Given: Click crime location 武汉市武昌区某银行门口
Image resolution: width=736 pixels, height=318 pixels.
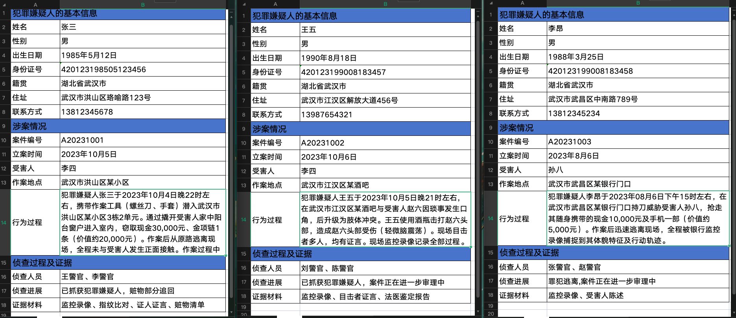Looking at the screenshot, I should [638, 184].
